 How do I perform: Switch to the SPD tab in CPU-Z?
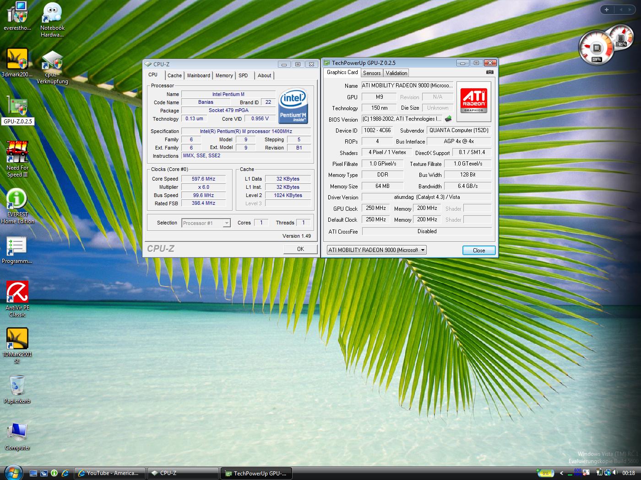coord(243,75)
